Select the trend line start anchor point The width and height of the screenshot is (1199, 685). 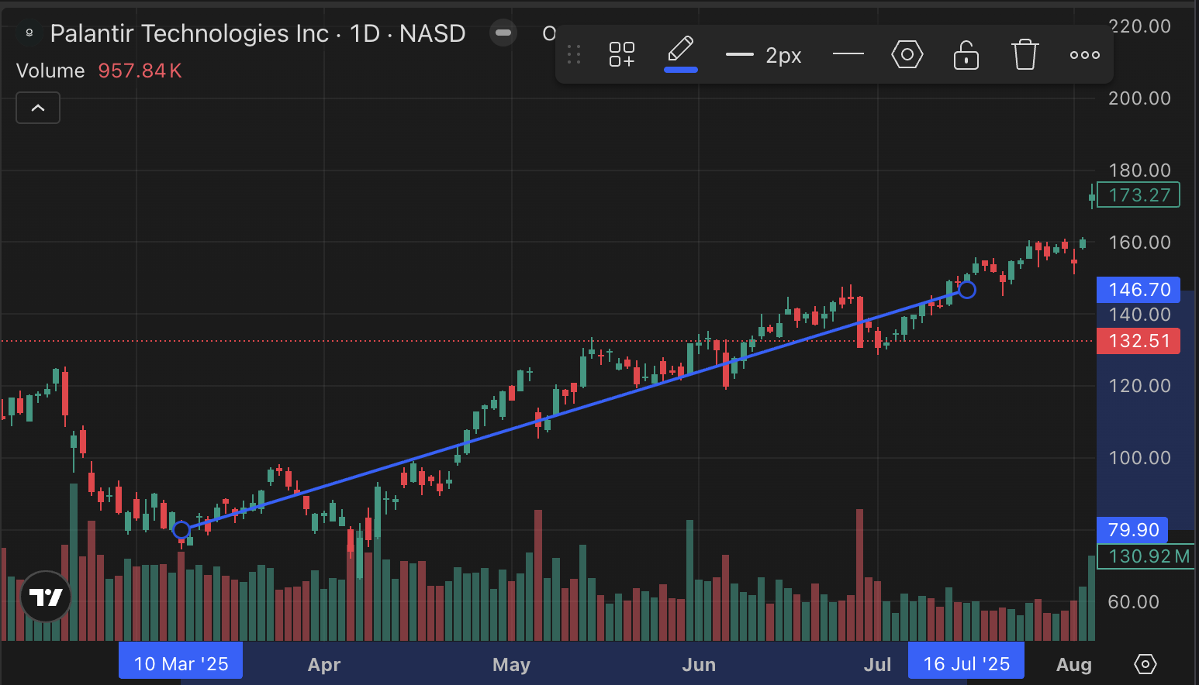coord(181,530)
